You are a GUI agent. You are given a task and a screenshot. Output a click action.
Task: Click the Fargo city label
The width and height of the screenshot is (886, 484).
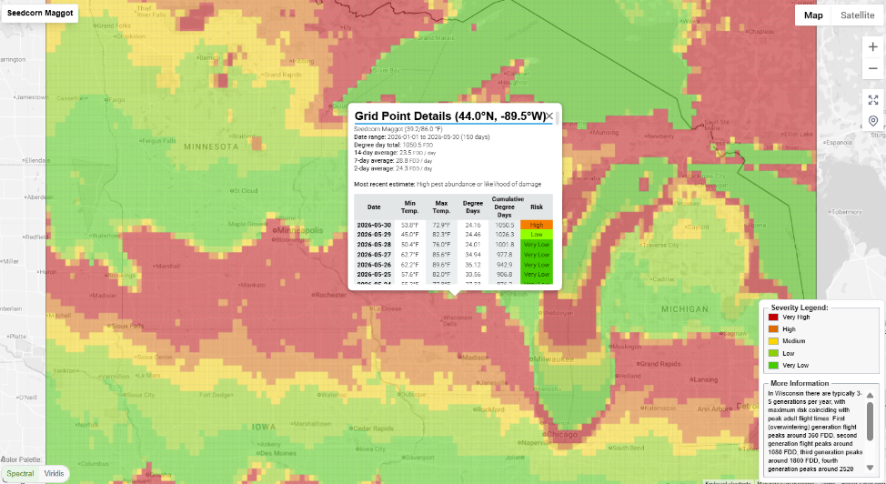click(115, 99)
